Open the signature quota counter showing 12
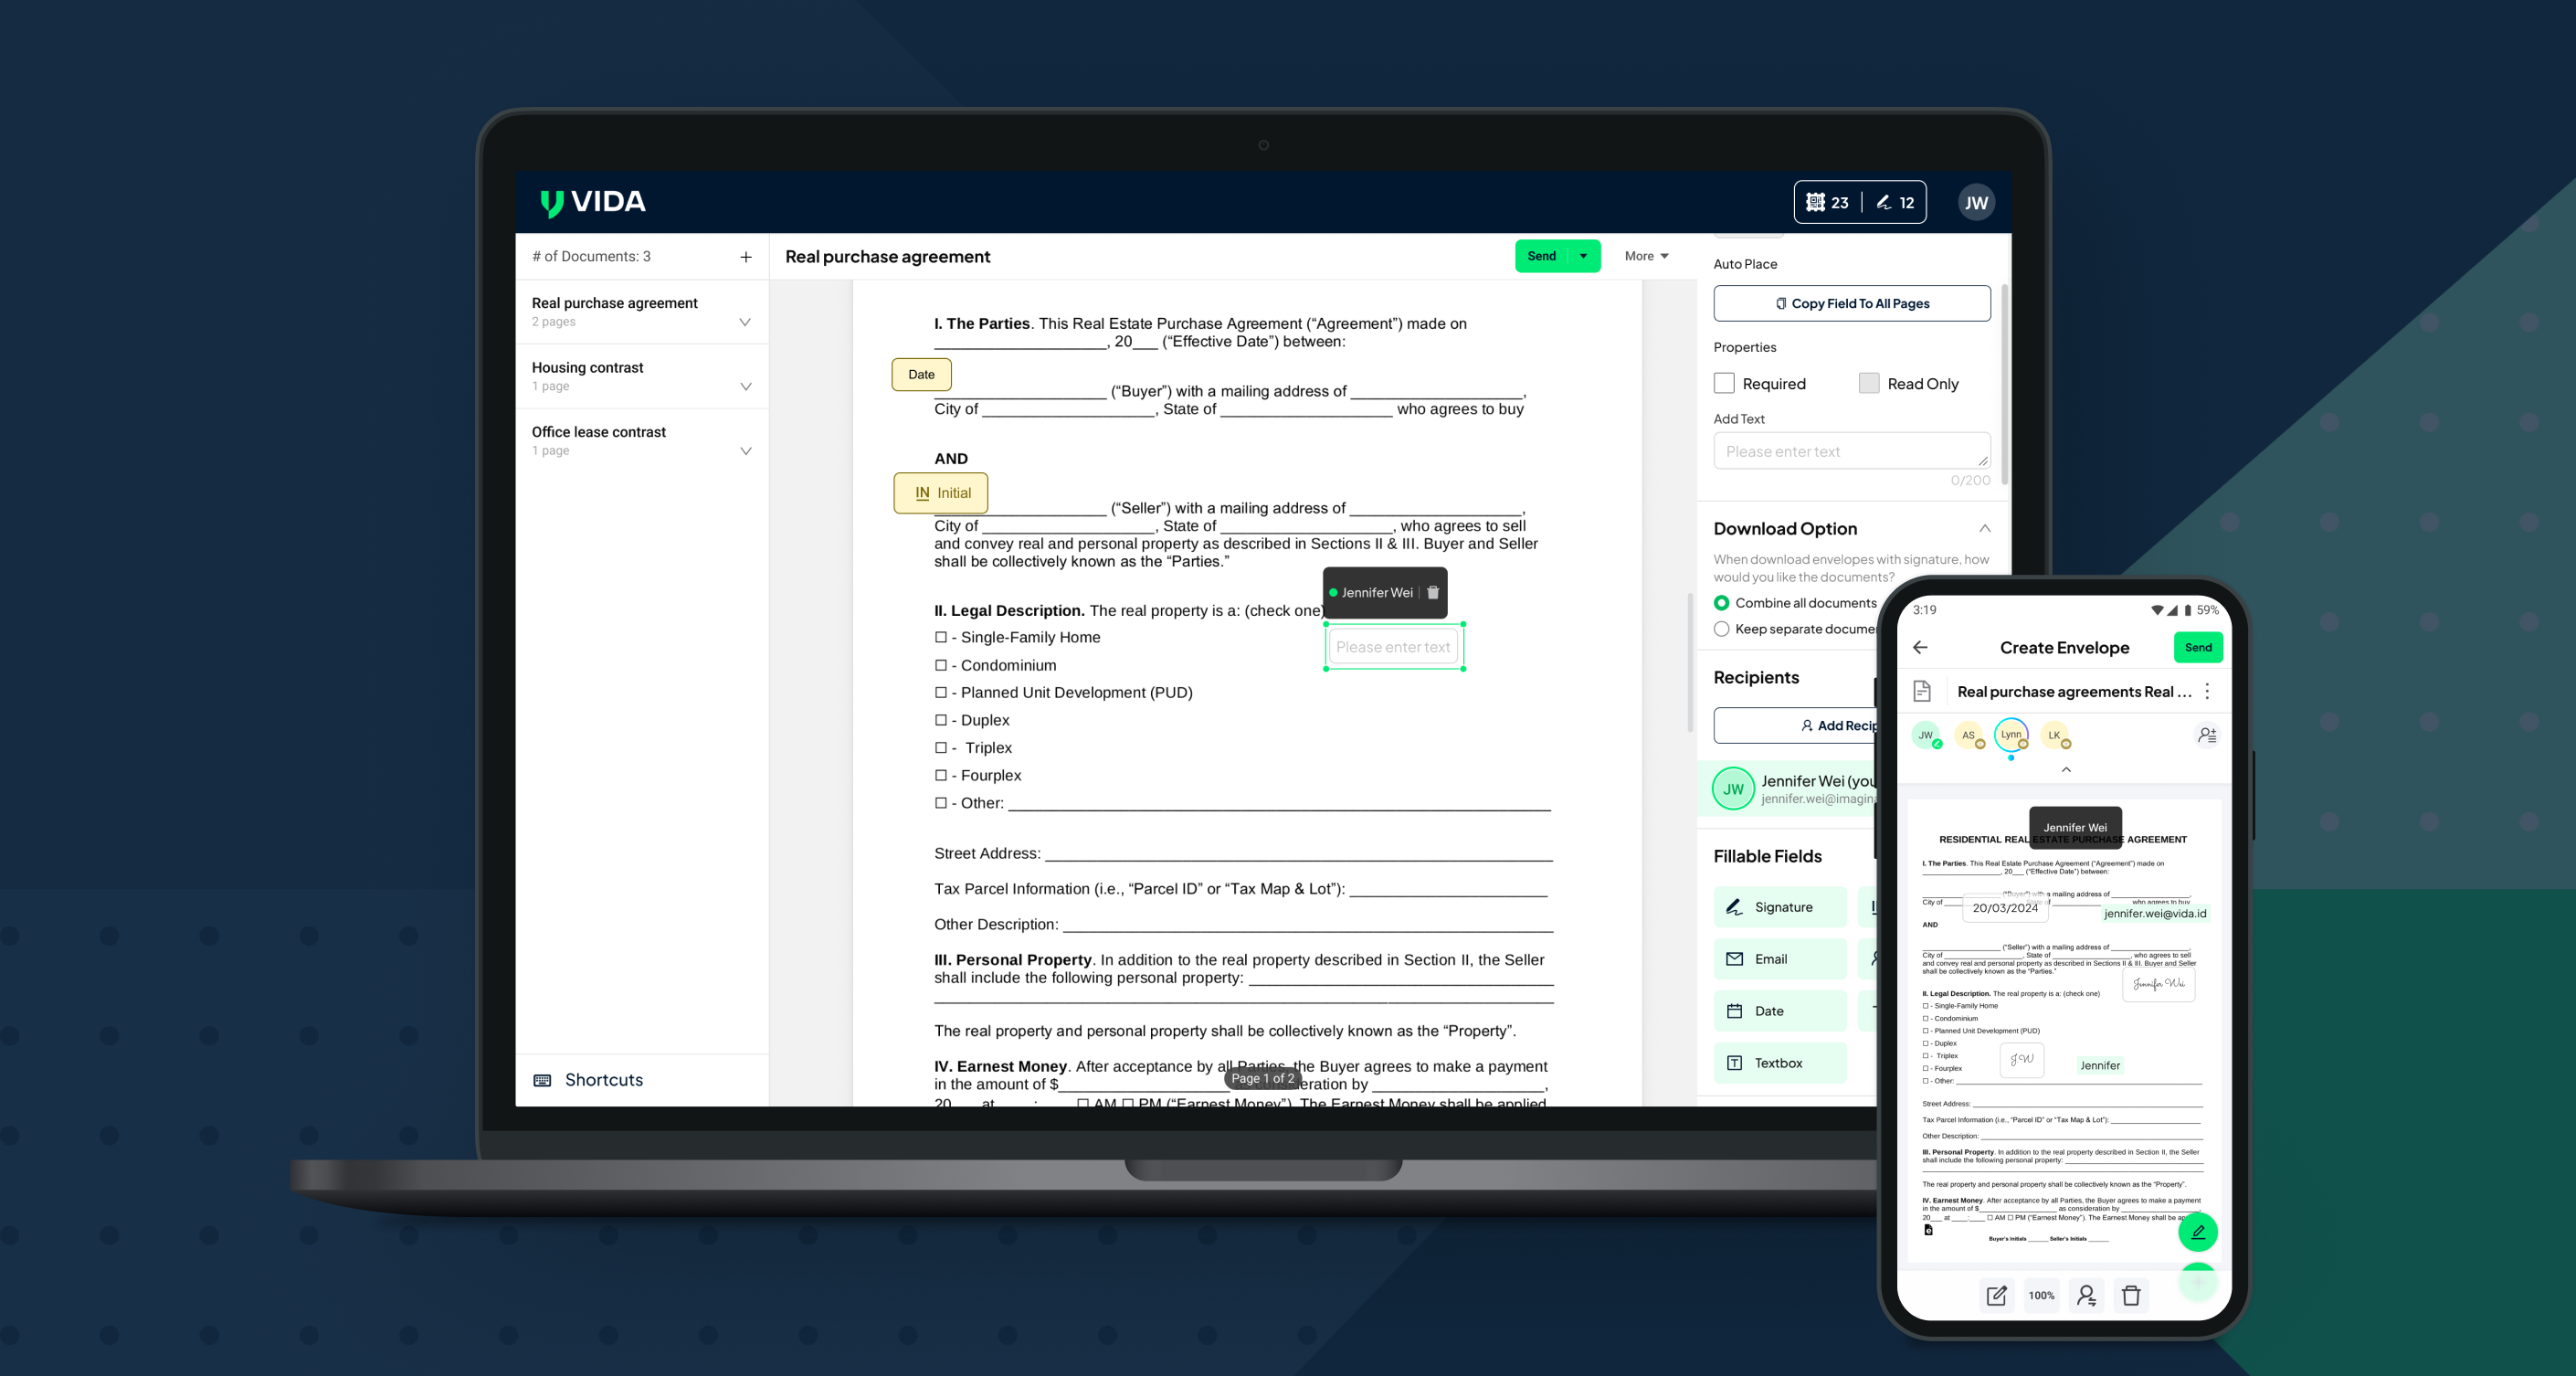 tap(1895, 202)
